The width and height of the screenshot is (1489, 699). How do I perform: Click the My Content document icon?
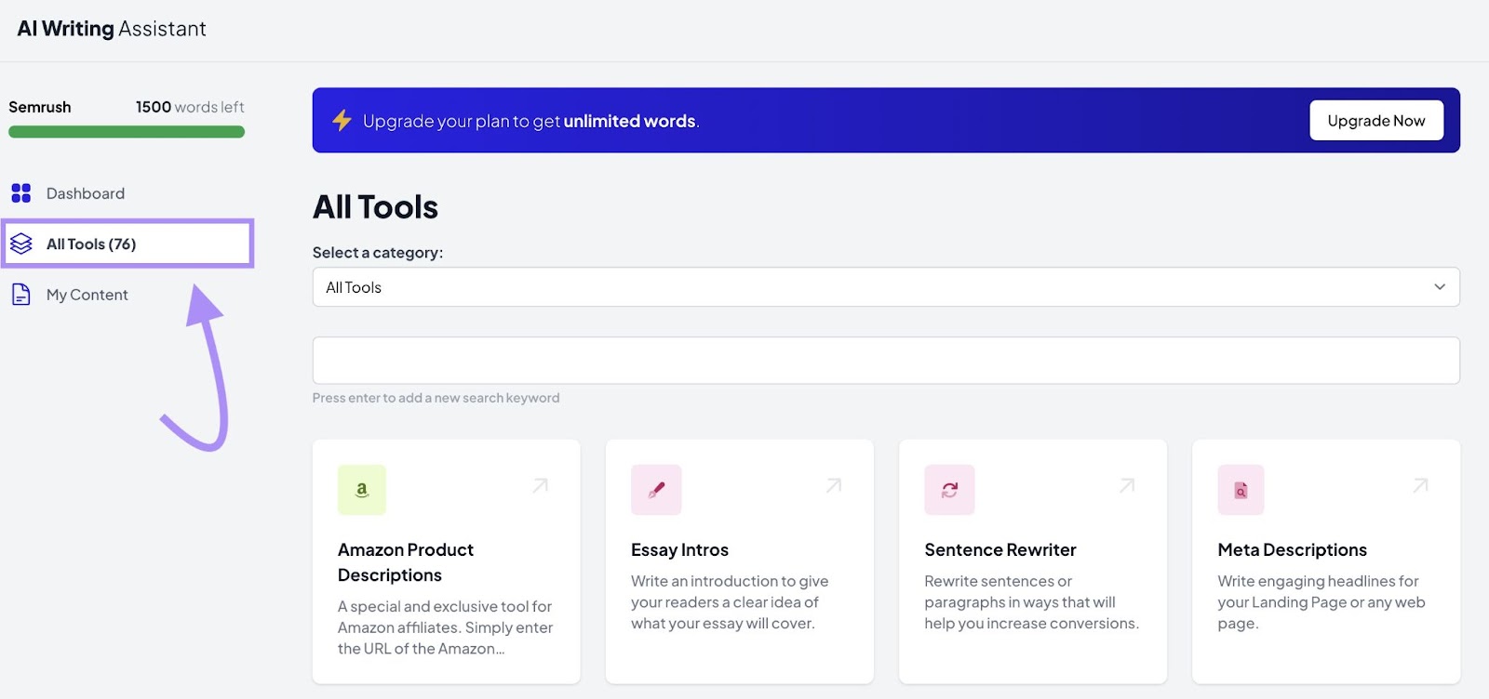pos(22,294)
